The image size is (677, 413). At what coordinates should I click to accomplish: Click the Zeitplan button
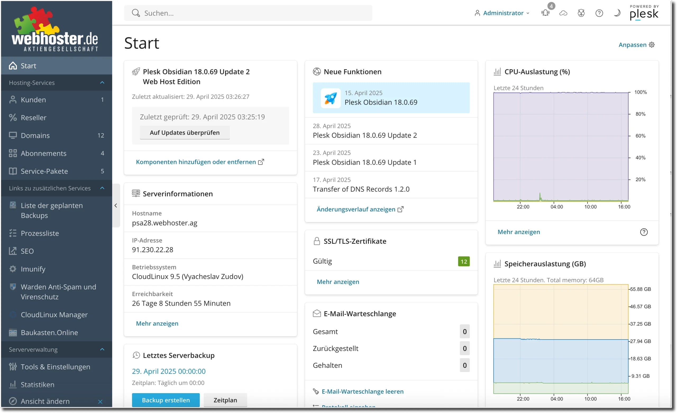click(225, 400)
